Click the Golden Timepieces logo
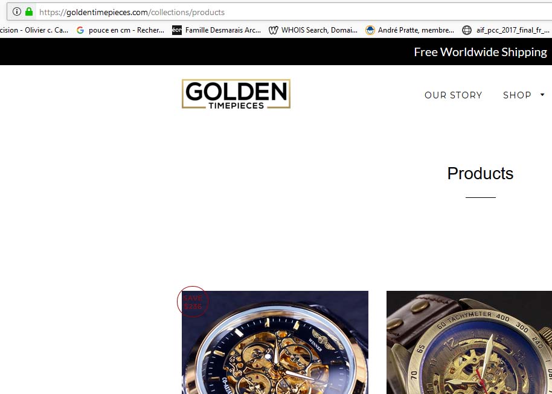The height and width of the screenshot is (394, 552). click(236, 94)
